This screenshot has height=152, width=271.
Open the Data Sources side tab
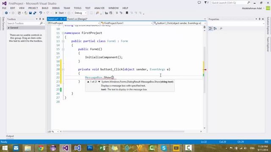pos(3,24)
